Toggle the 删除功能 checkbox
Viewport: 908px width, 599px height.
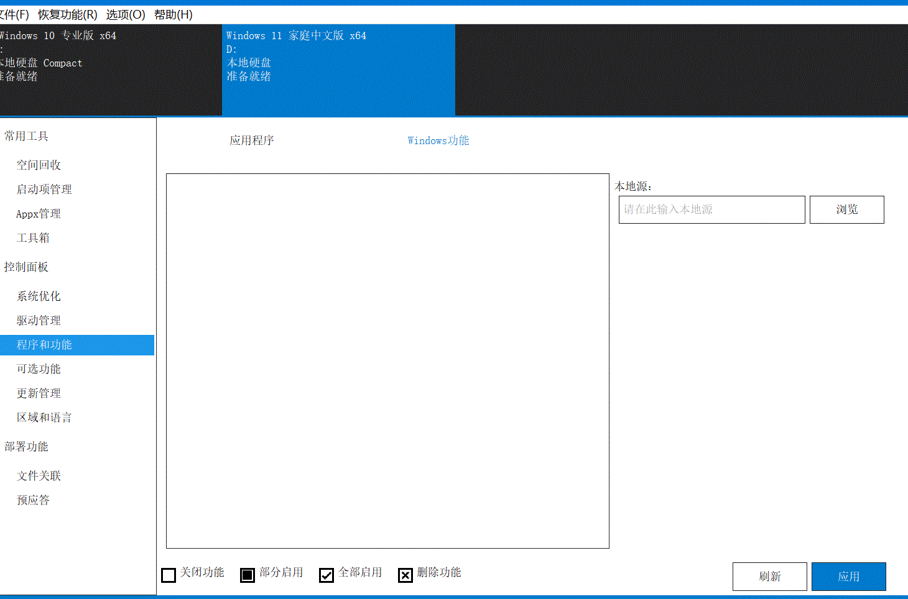click(x=405, y=575)
